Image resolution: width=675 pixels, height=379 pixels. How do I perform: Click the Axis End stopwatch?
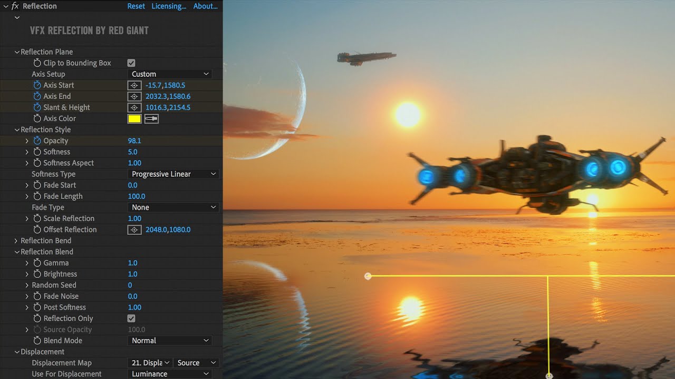tap(37, 96)
